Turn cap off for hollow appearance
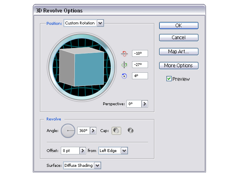This screenshot has height=176, width=240. (x=130, y=130)
